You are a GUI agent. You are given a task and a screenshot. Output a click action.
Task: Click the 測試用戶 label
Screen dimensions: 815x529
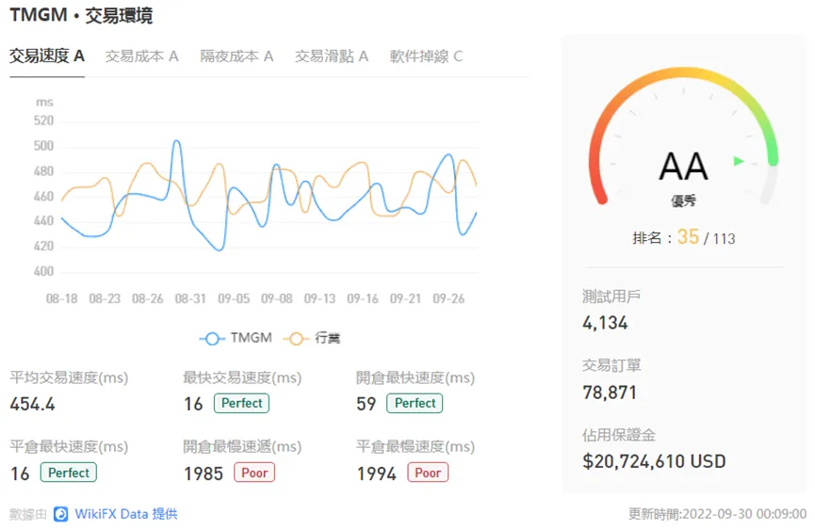(x=611, y=297)
